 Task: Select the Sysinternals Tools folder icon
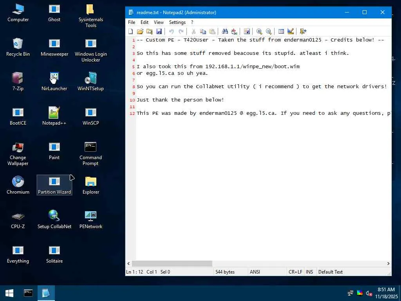tap(90, 16)
